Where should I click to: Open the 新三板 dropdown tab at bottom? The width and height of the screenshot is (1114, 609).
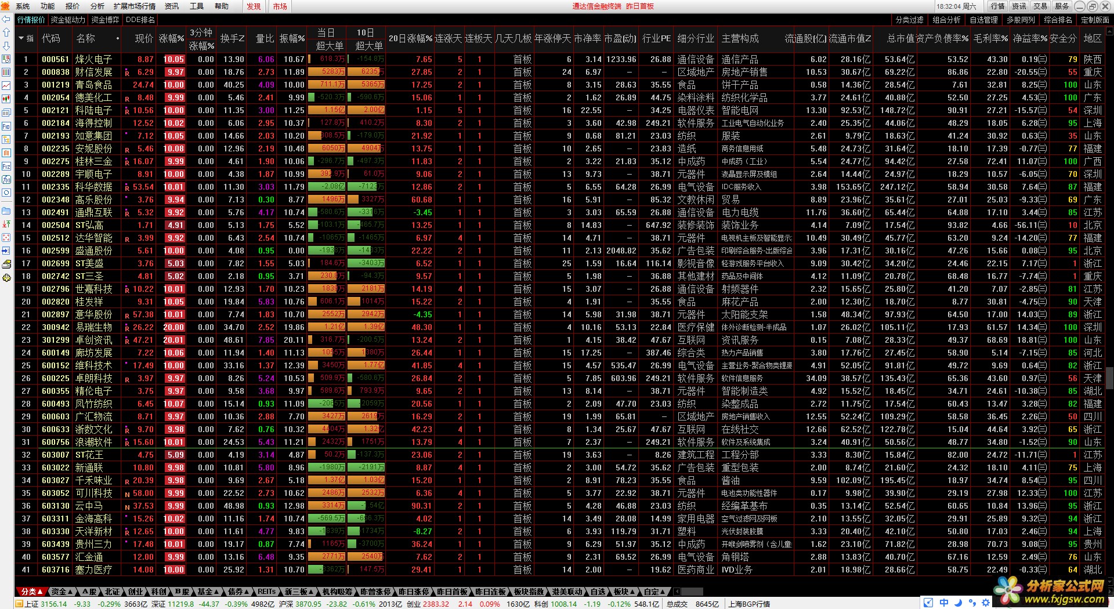coord(298,592)
